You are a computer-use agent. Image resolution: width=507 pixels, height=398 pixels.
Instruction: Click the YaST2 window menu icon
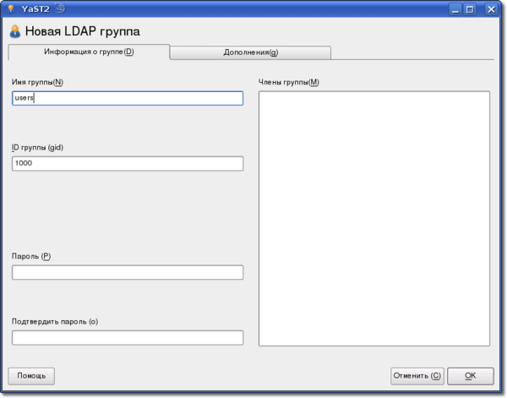tap(11, 8)
